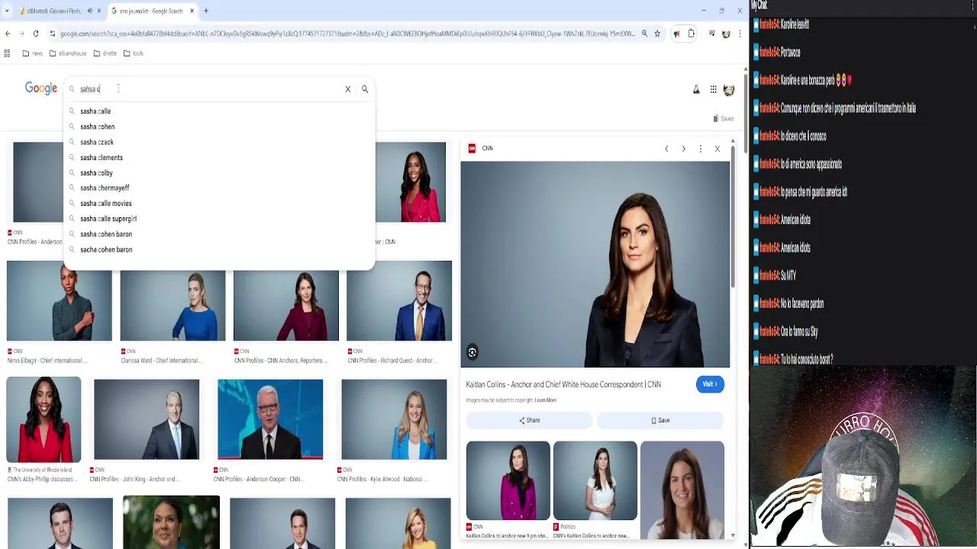Open John King image thumbnail

tap(147, 419)
